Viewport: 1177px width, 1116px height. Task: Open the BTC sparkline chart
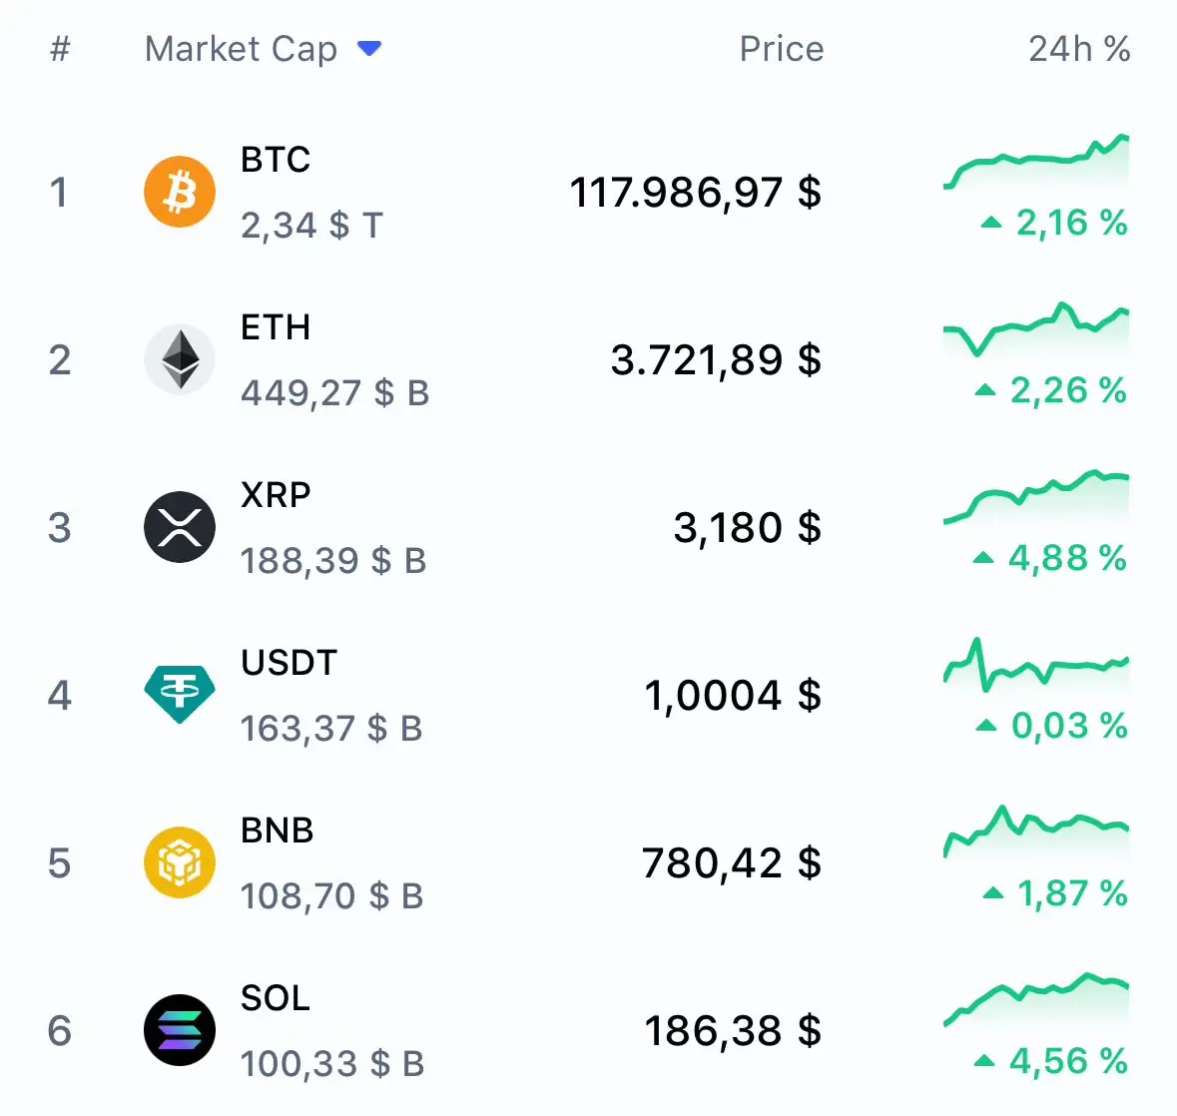pos(1036,161)
